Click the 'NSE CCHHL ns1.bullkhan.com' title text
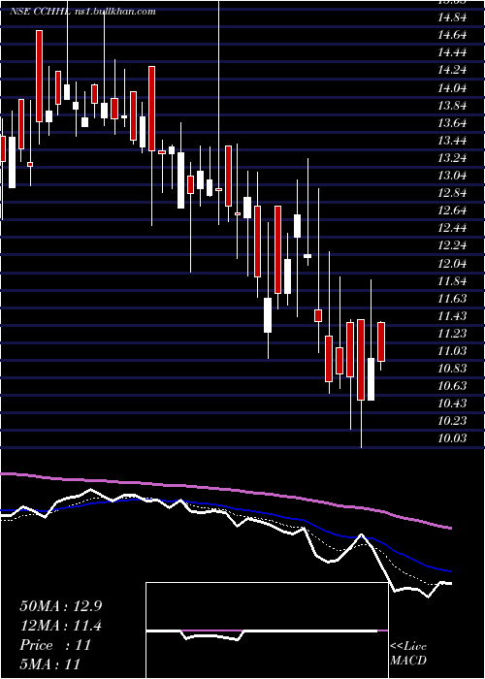 (82, 12)
